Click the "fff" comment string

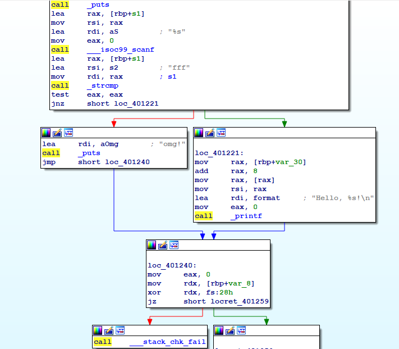tap(179, 68)
